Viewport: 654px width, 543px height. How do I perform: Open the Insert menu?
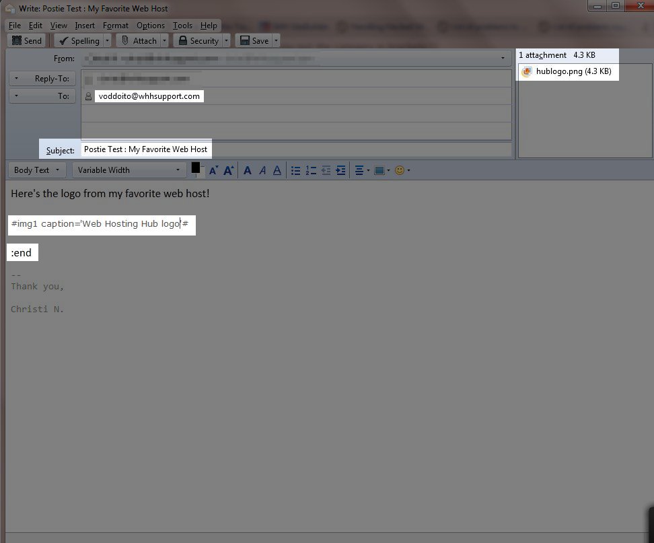(85, 26)
